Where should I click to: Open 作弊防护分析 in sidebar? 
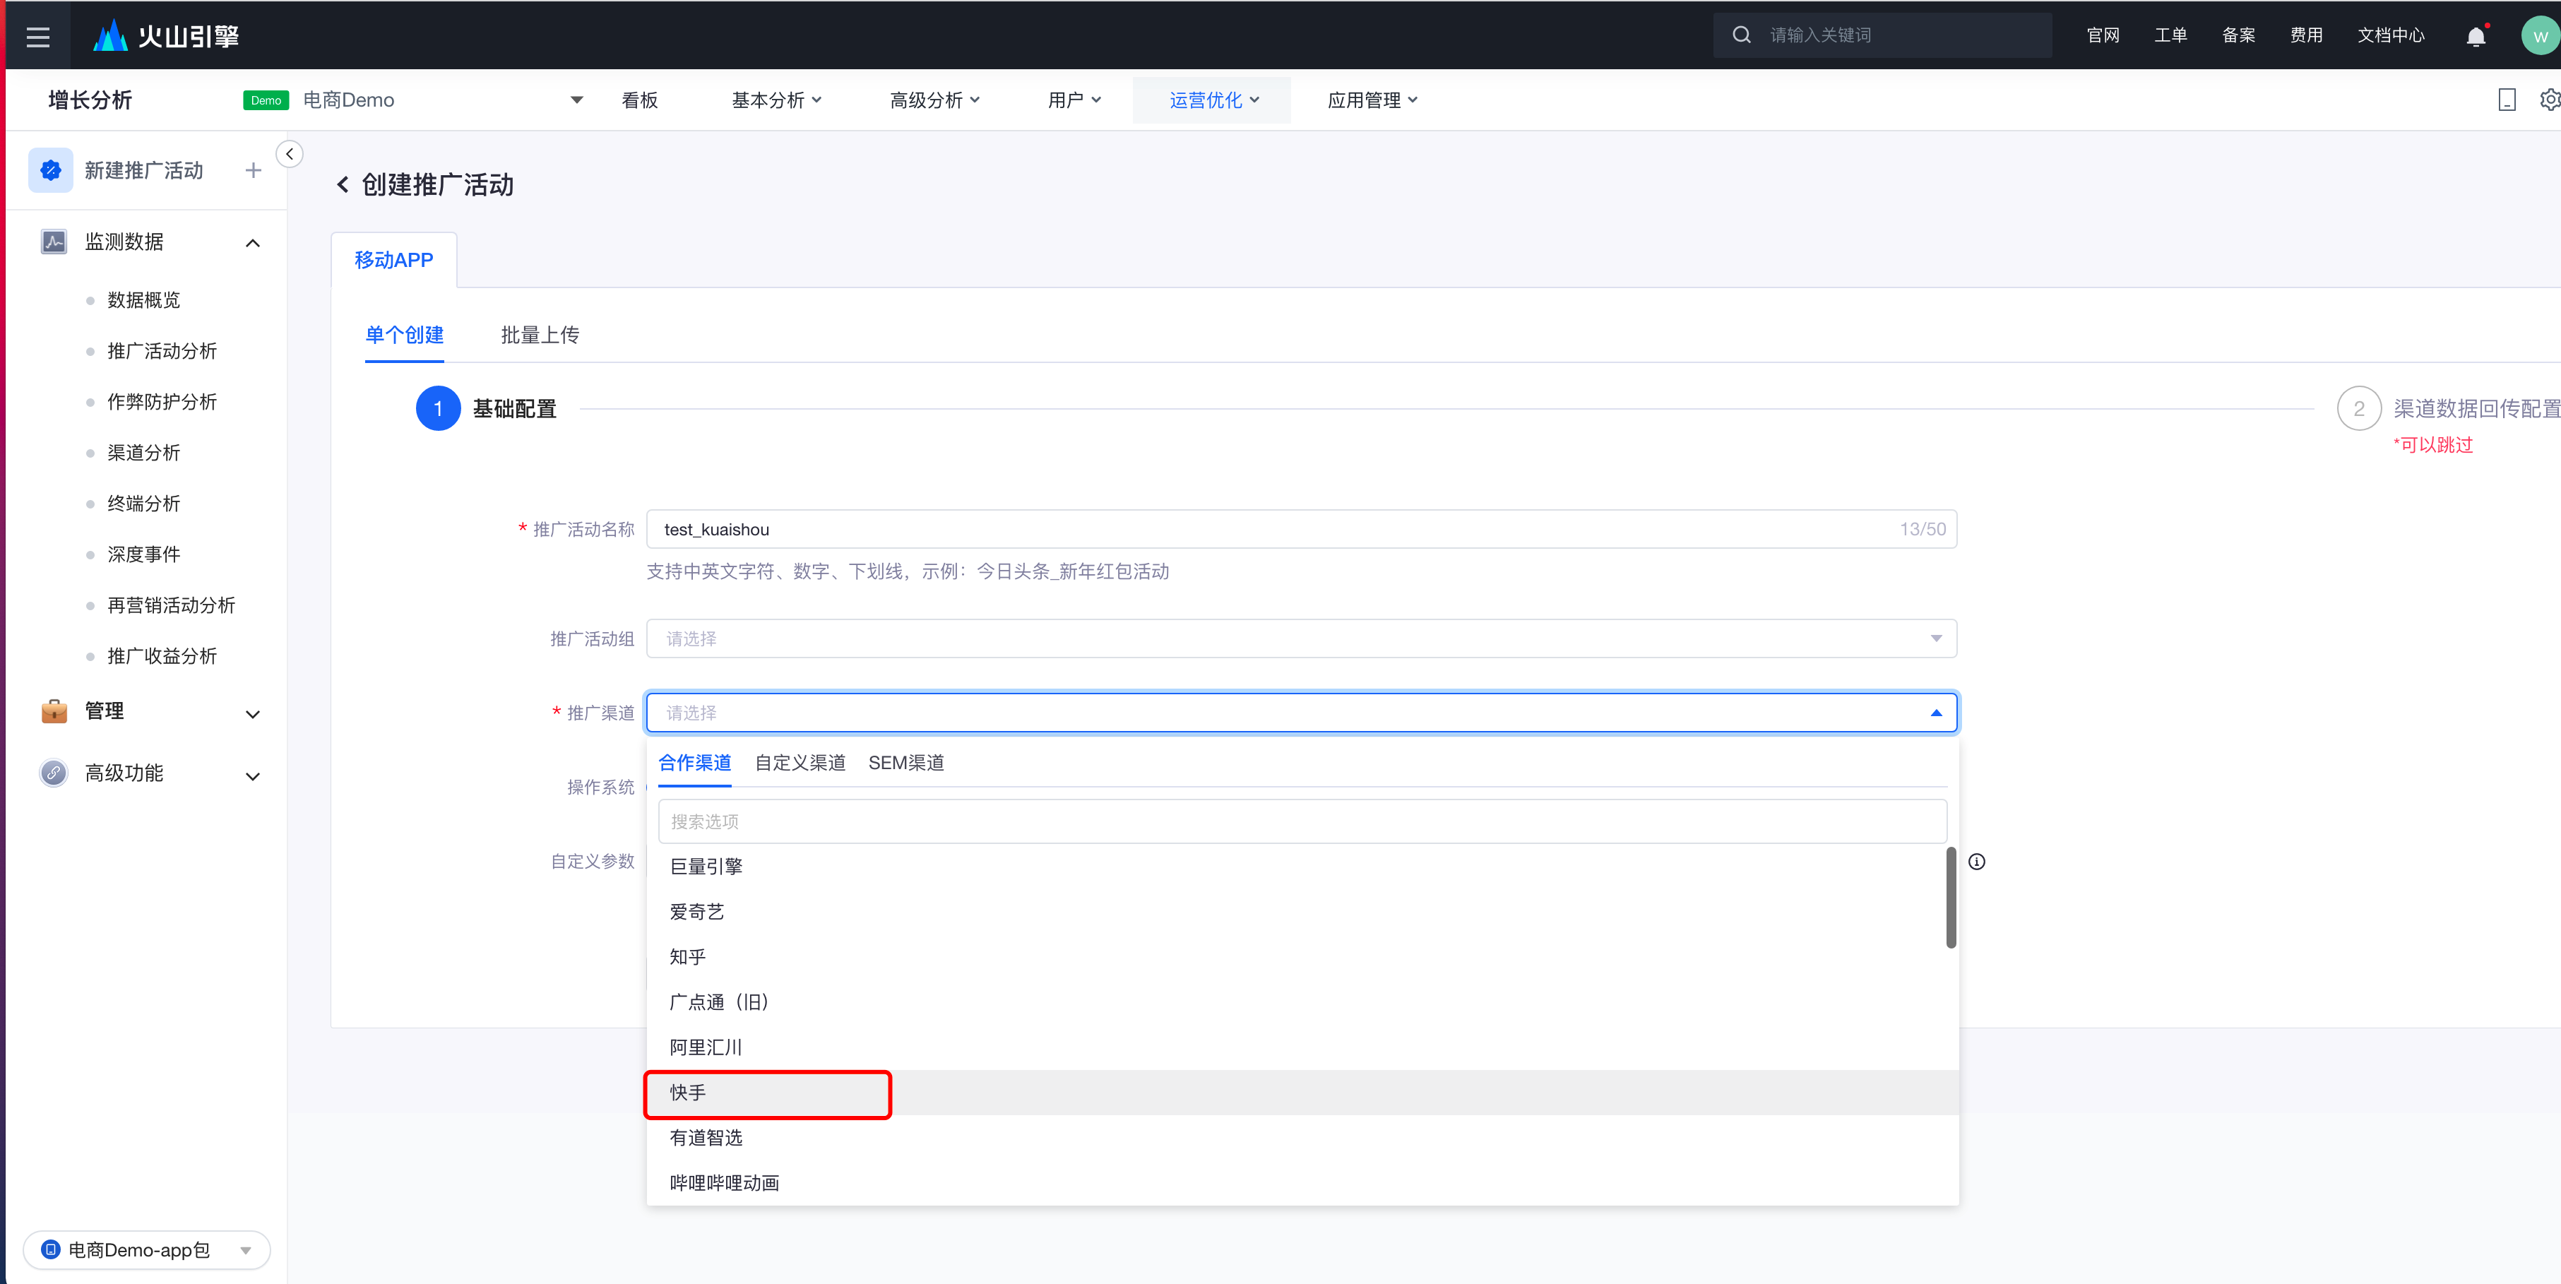coord(162,401)
